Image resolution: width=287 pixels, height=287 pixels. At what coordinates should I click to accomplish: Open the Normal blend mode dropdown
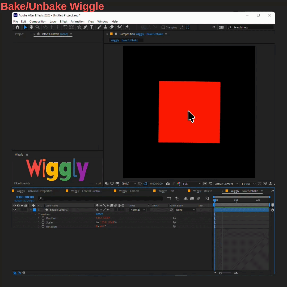[137, 210]
